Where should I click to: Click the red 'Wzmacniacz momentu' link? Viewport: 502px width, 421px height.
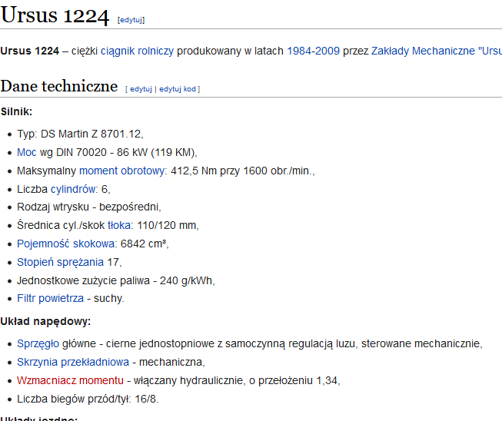70,380
